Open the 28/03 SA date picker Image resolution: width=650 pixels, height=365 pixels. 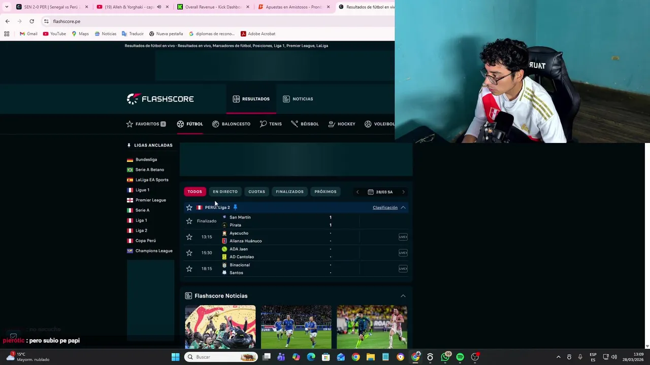[380, 192]
